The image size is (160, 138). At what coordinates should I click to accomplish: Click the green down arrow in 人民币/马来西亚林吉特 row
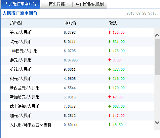coord(109,125)
